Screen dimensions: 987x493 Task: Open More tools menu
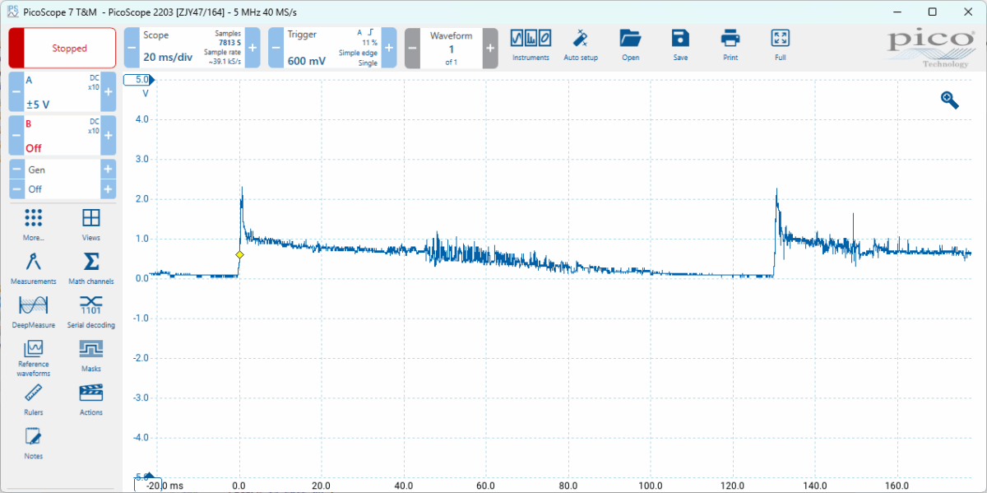tap(34, 224)
